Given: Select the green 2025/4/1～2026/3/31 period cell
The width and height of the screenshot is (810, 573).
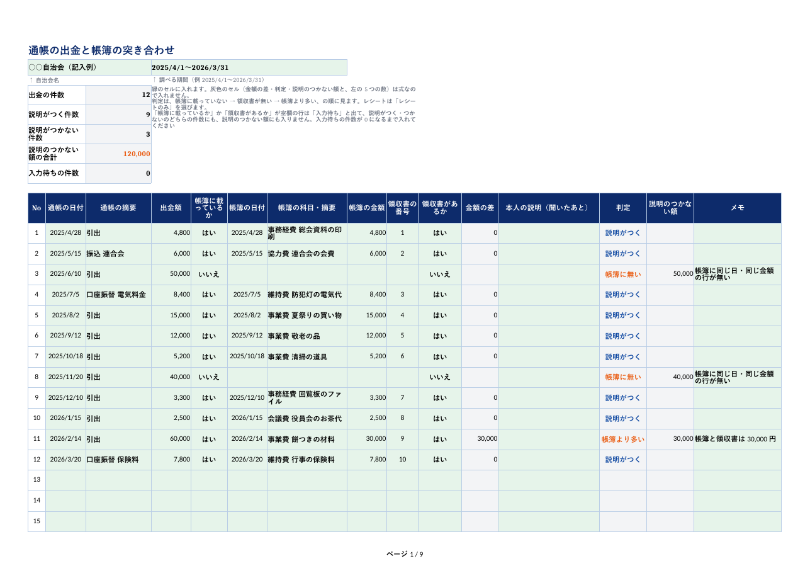Looking at the screenshot, I should point(249,67).
